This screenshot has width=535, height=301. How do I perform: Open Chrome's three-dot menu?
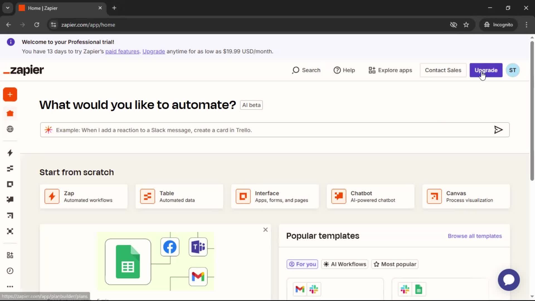click(526, 25)
